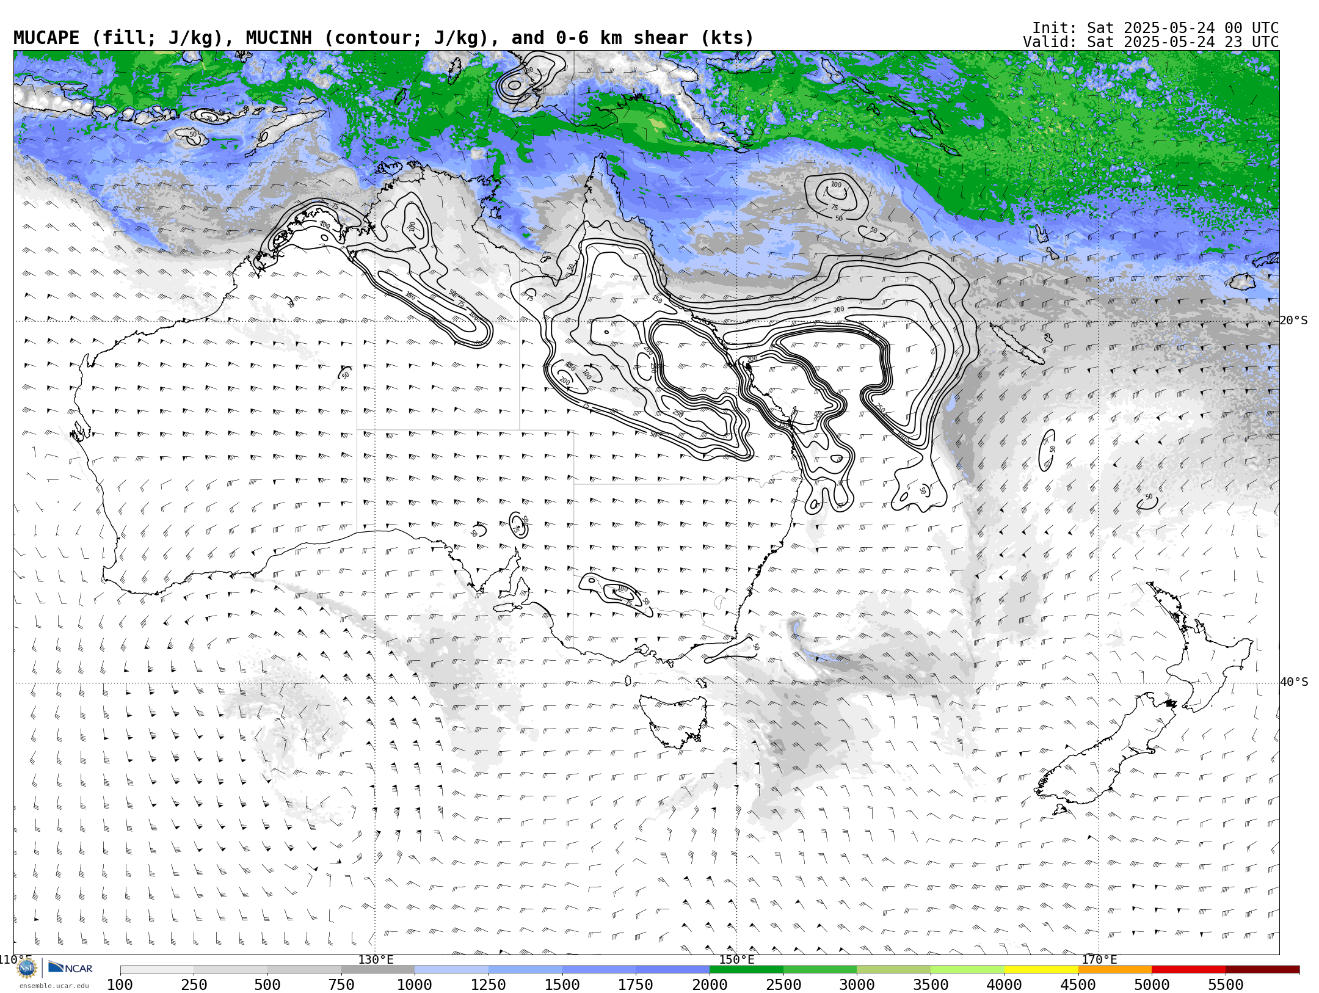Screen dimensions: 1319x993
Task: Click the Valid: Sat 2025-05-24 23 UTC text
Action: coord(1151,42)
